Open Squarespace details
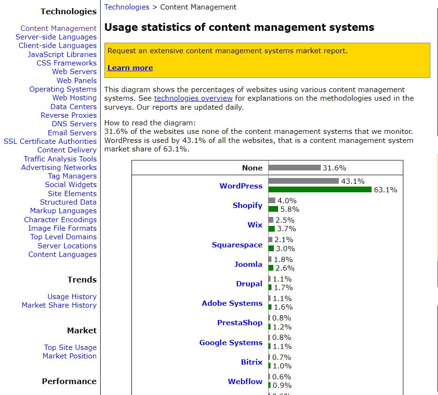The width and height of the screenshot is (438, 395). [237, 245]
